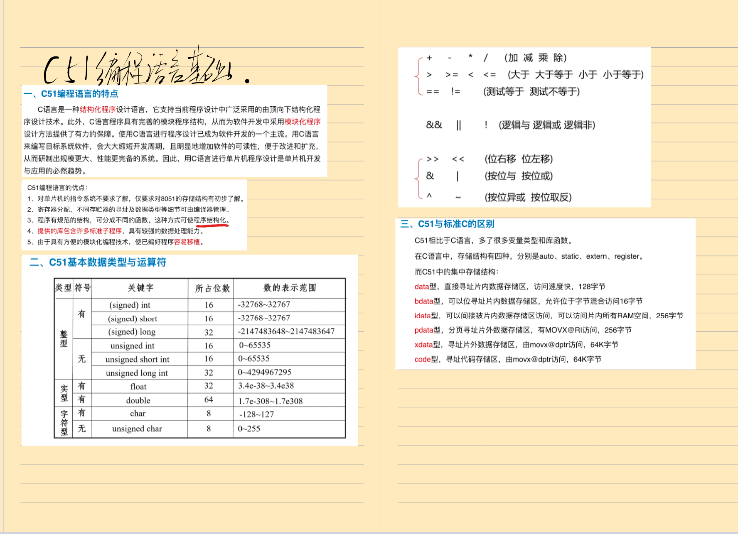Click the vertical 字符型 category cell
Image resolution: width=738 pixels, height=534 pixels.
click(x=64, y=423)
